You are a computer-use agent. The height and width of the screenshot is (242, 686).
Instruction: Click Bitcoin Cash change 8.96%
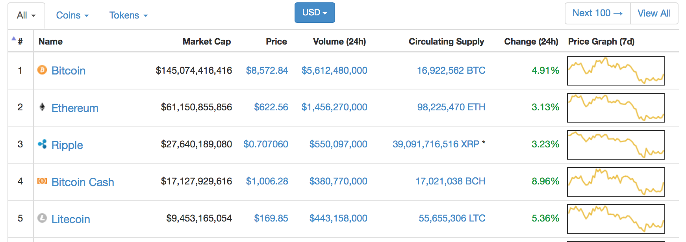tap(545, 181)
